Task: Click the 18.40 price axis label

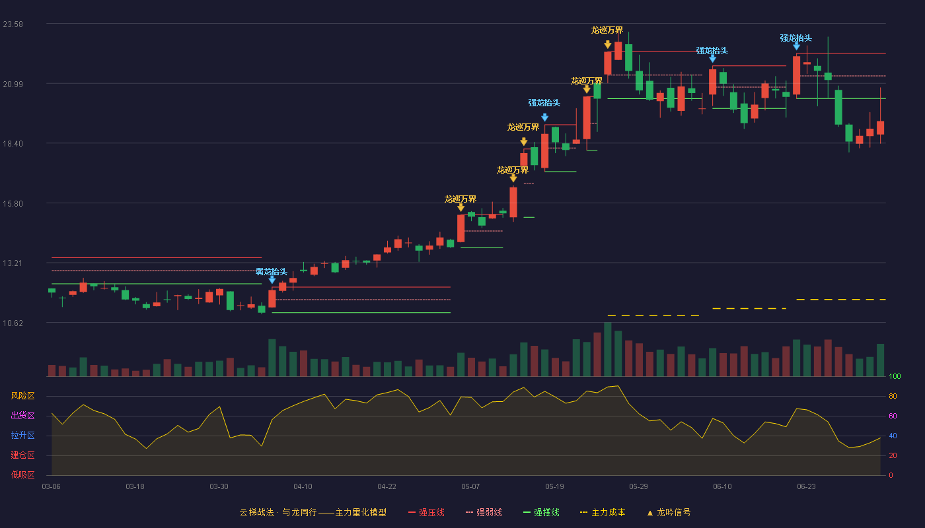Action: pos(13,144)
